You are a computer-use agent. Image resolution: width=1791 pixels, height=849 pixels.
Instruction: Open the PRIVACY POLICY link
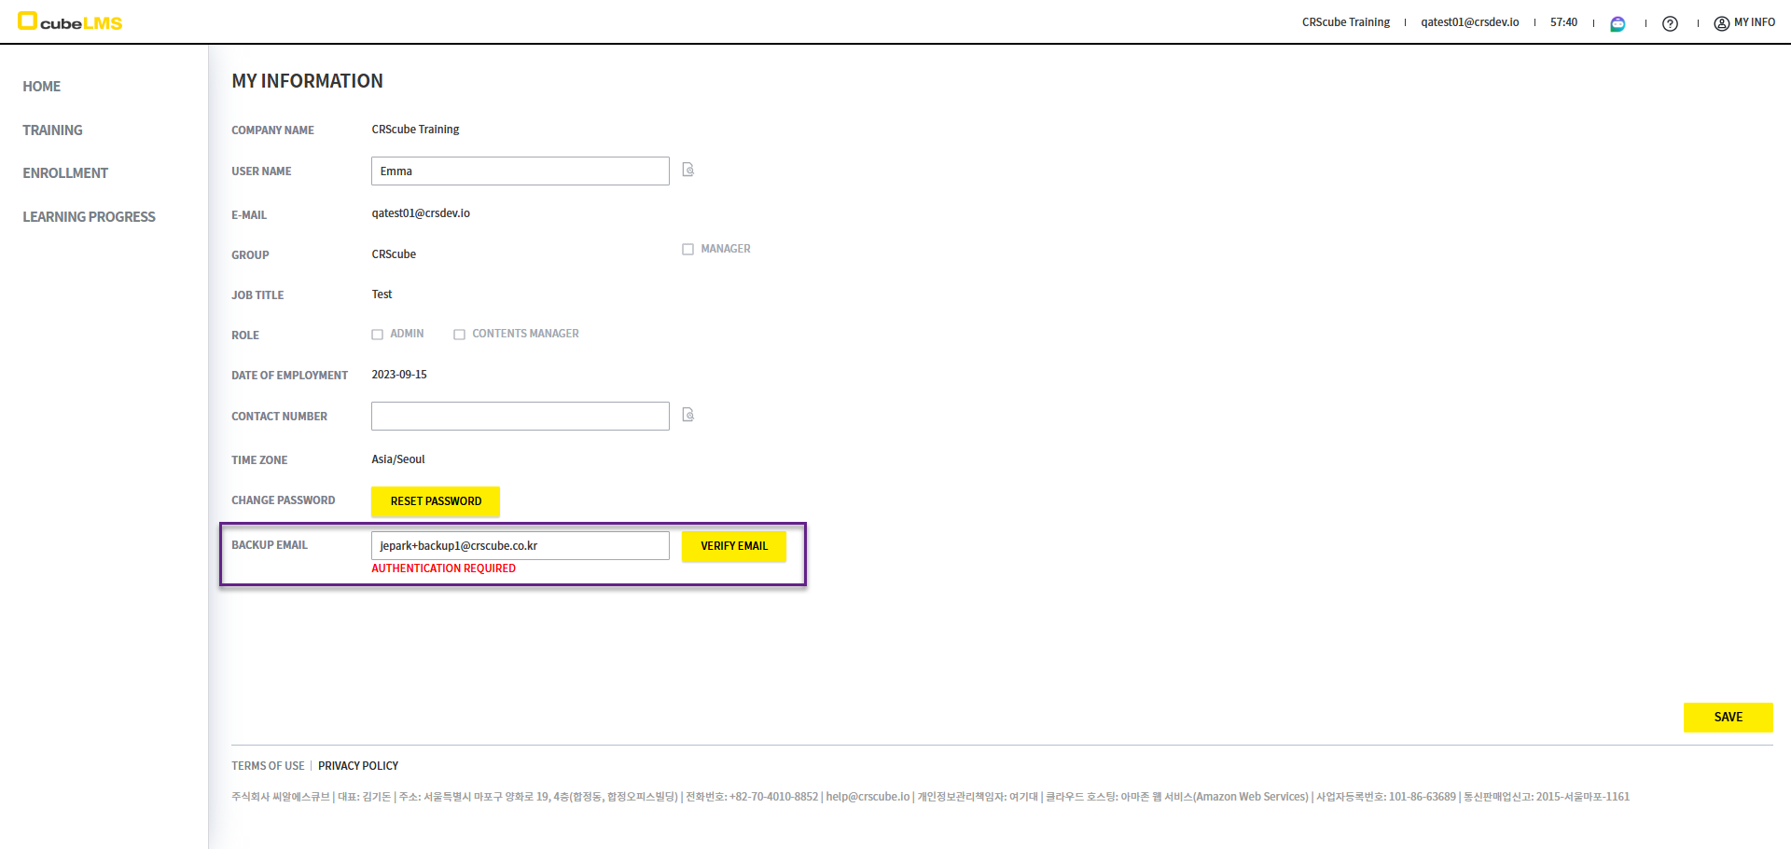pyautogui.click(x=358, y=766)
